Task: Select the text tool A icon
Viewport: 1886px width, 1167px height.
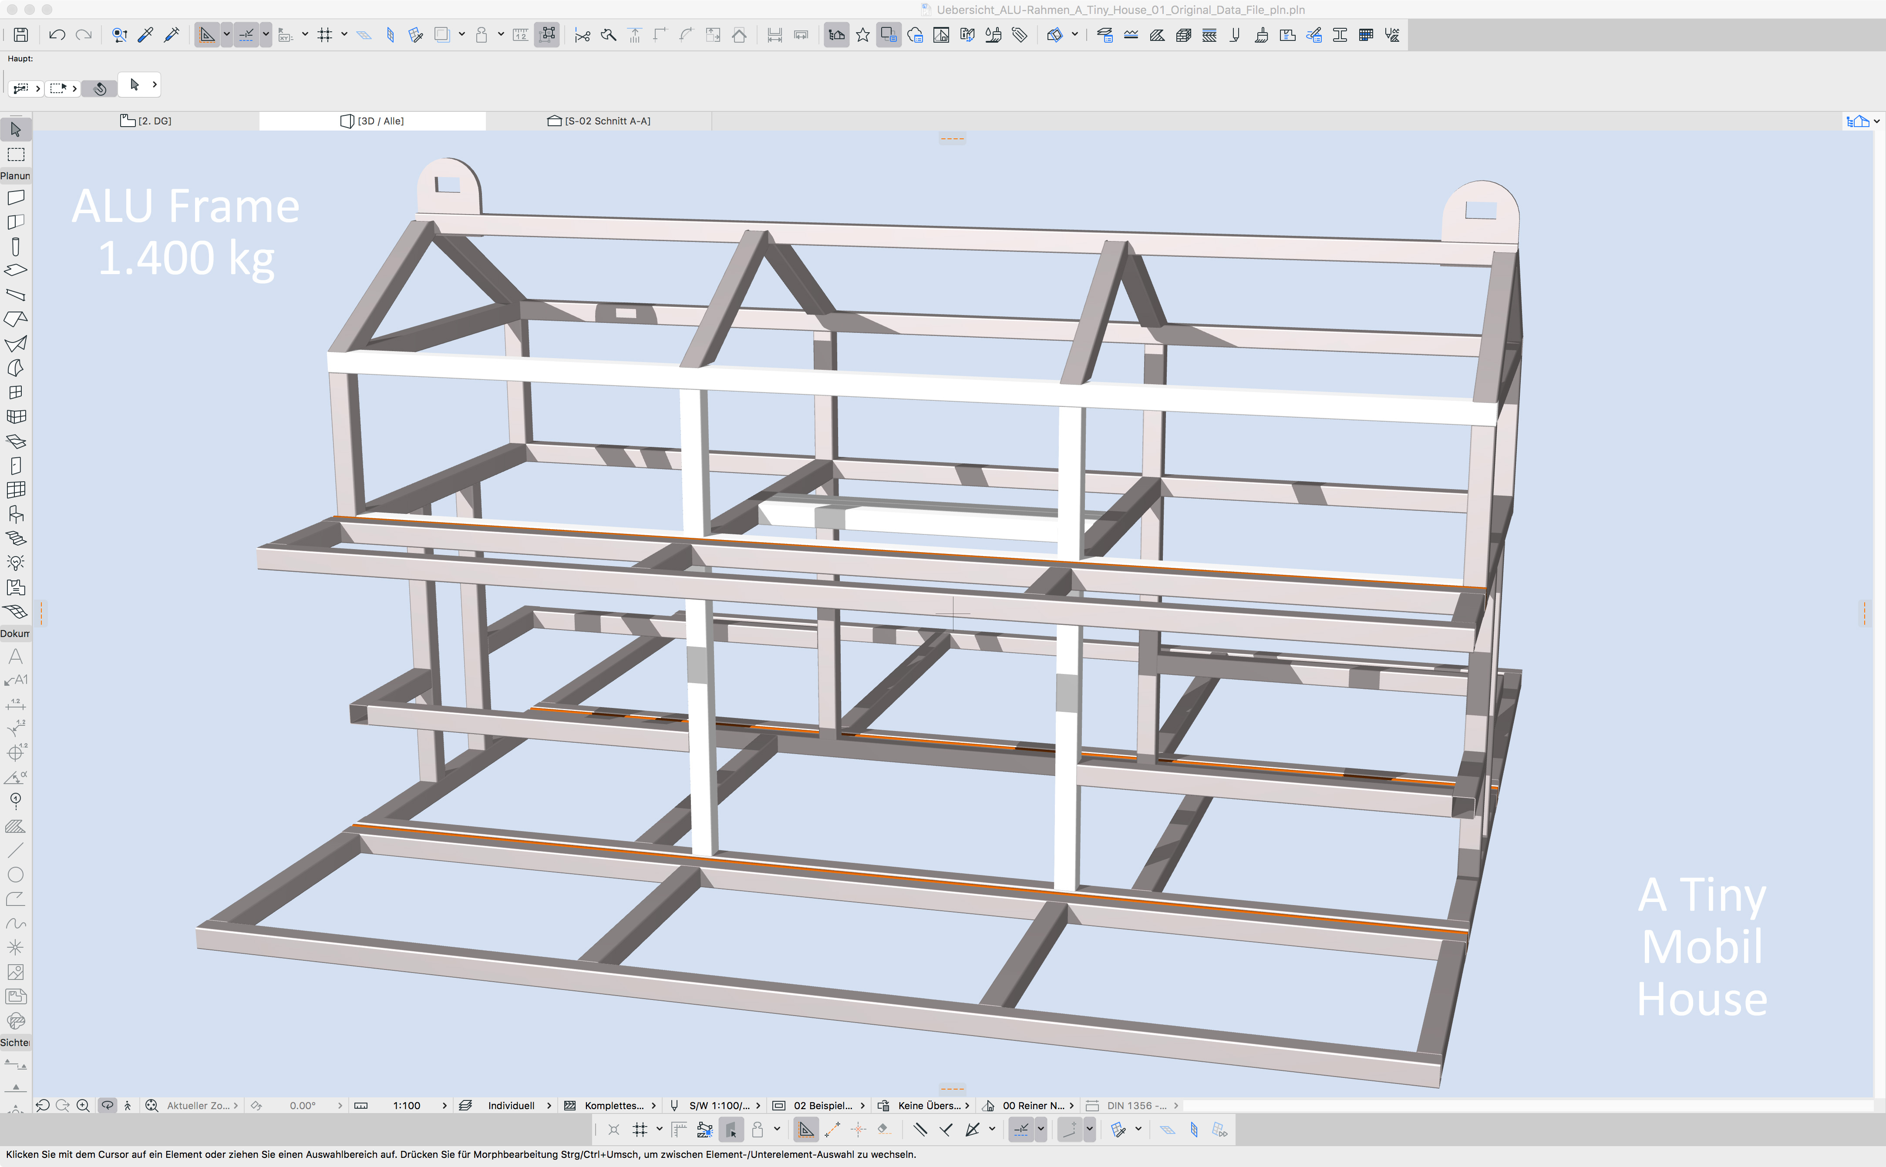Action: (x=15, y=656)
